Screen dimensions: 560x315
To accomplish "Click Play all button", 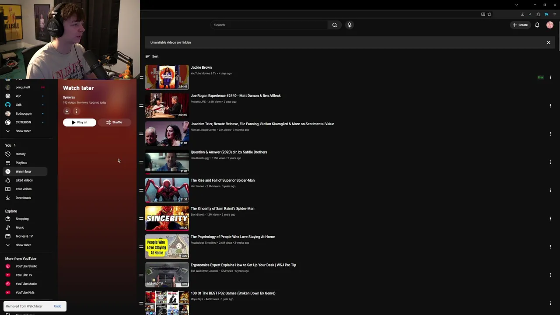I will (x=80, y=122).
